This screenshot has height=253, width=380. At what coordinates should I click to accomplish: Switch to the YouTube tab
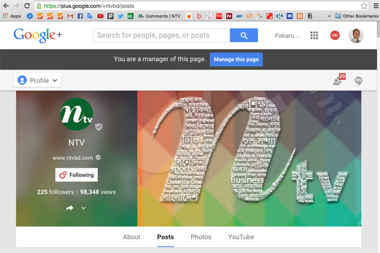(241, 237)
